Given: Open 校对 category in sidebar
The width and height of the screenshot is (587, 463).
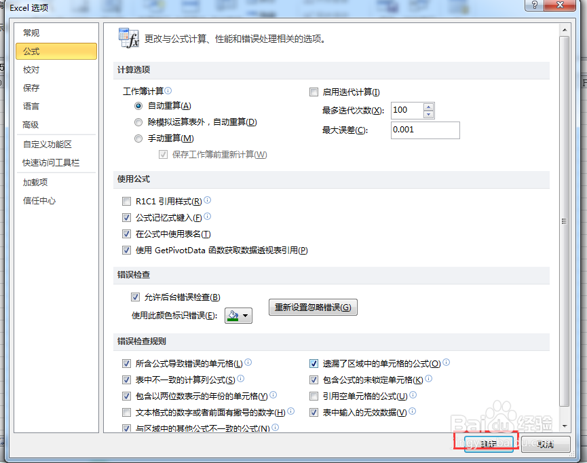Looking at the screenshot, I should point(56,70).
